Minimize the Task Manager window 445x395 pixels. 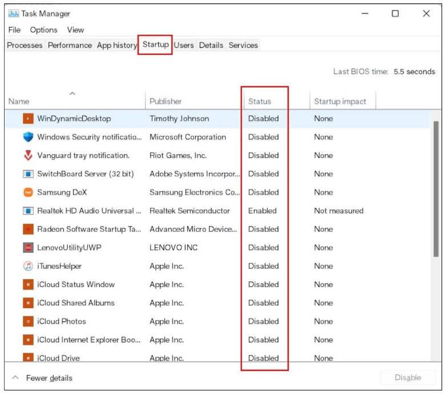click(365, 13)
